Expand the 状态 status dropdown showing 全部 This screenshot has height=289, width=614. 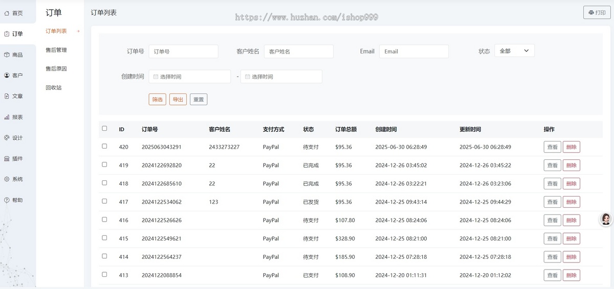tap(514, 51)
